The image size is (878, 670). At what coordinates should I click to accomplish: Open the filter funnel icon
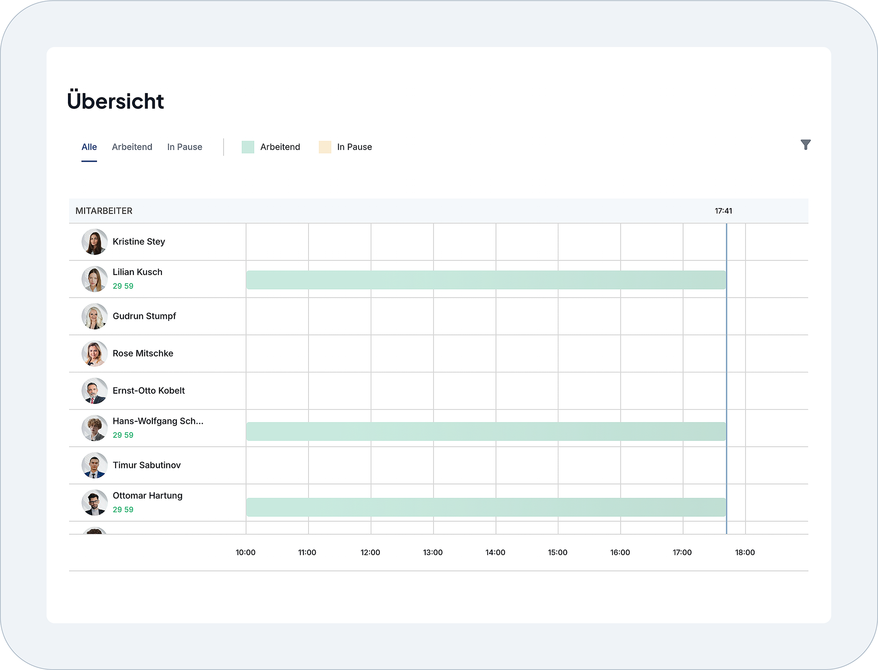[x=805, y=145]
